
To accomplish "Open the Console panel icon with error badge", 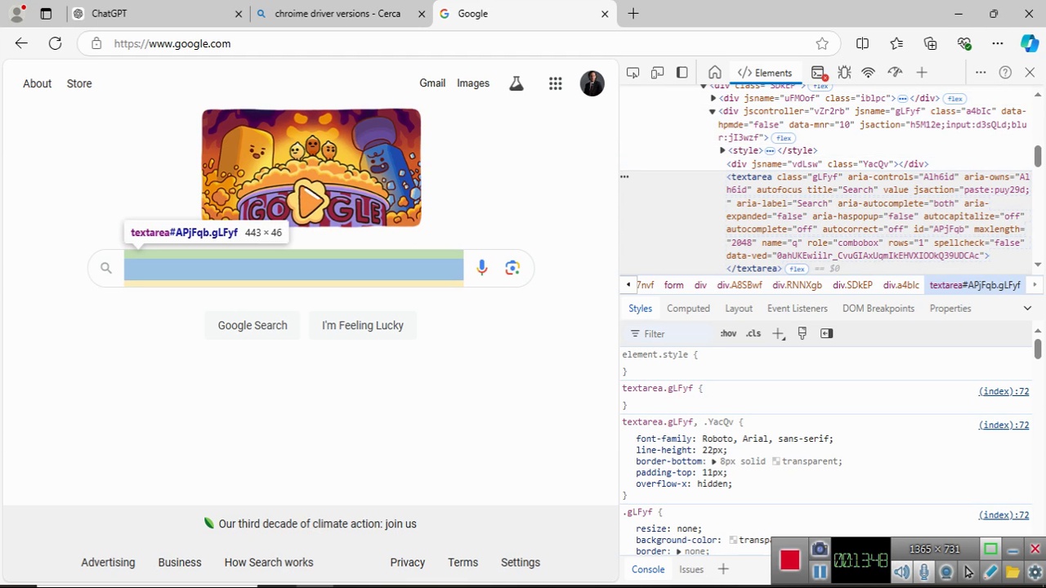I will 819,73.
